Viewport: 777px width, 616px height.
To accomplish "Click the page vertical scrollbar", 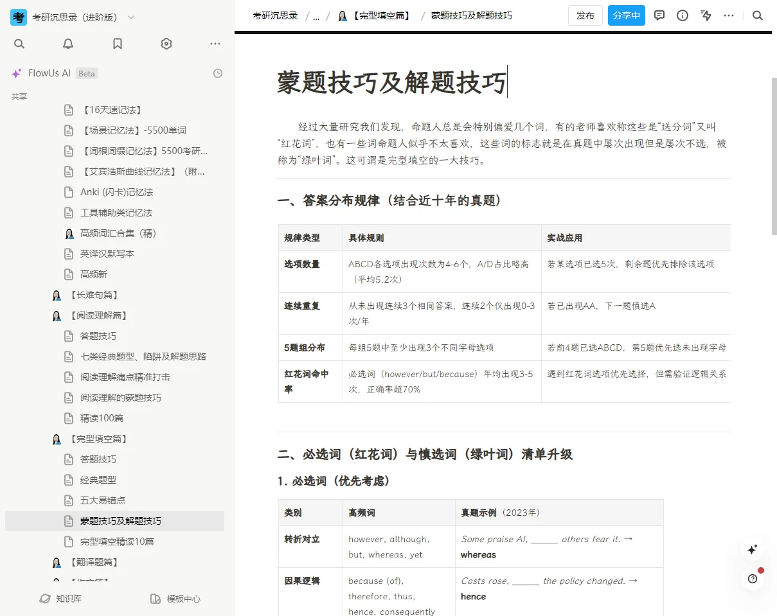I will (x=774, y=156).
